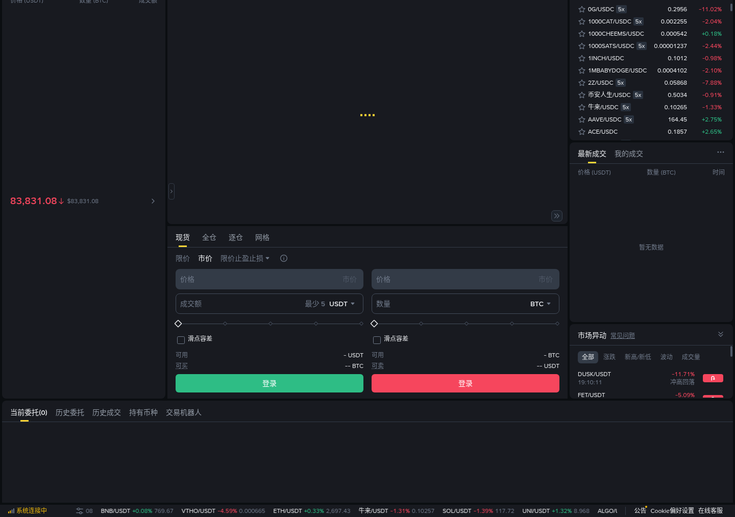Favorite the AAVE/USDC pair star
Image resolution: width=735 pixels, height=517 pixels.
pos(581,119)
